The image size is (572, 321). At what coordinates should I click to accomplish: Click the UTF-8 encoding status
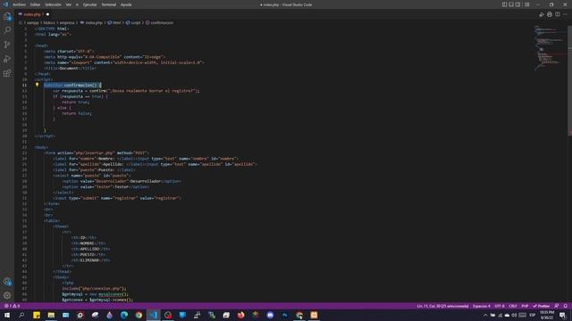(x=500, y=306)
